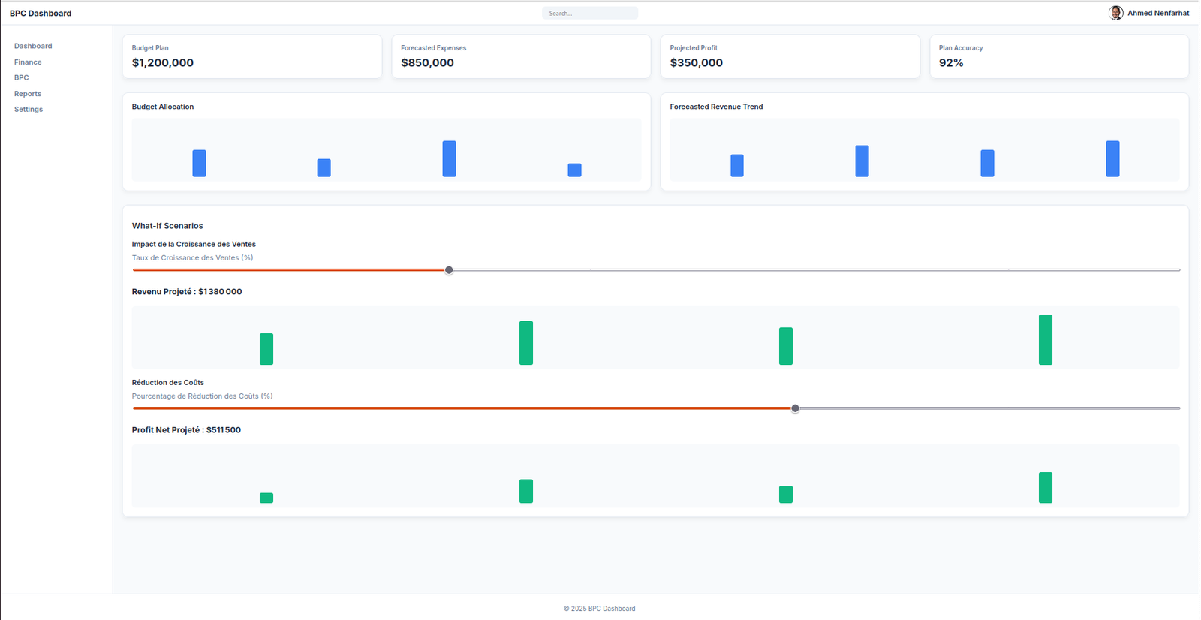
Task: Click the user avatar photo
Action: pyautogui.click(x=1115, y=13)
